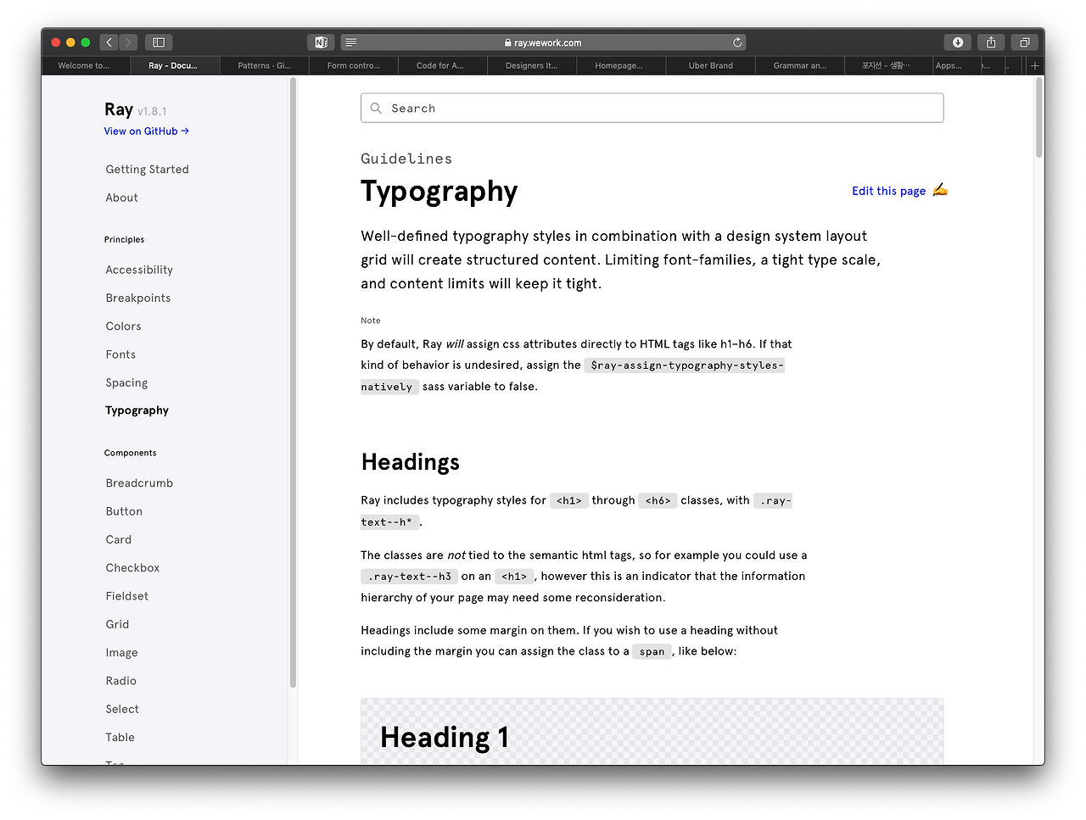Open the 'View on GitHub' link
1086x820 pixels.
[x=147, y=131]
